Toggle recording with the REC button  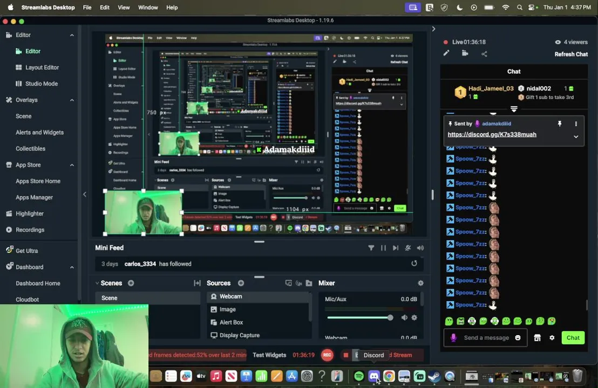click(327, 355)
